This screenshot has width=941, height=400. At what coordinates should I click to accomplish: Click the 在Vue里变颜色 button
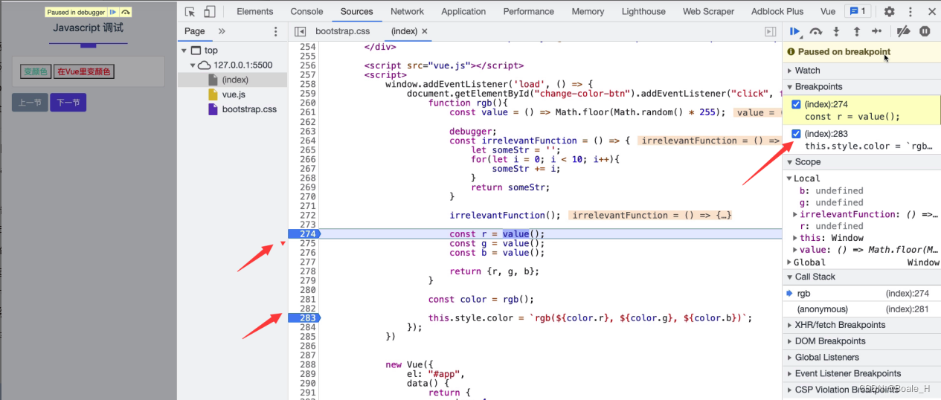[84, 71]
